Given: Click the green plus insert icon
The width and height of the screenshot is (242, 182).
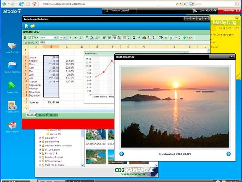Looking at the screenshot, I should tap(184, 37).
